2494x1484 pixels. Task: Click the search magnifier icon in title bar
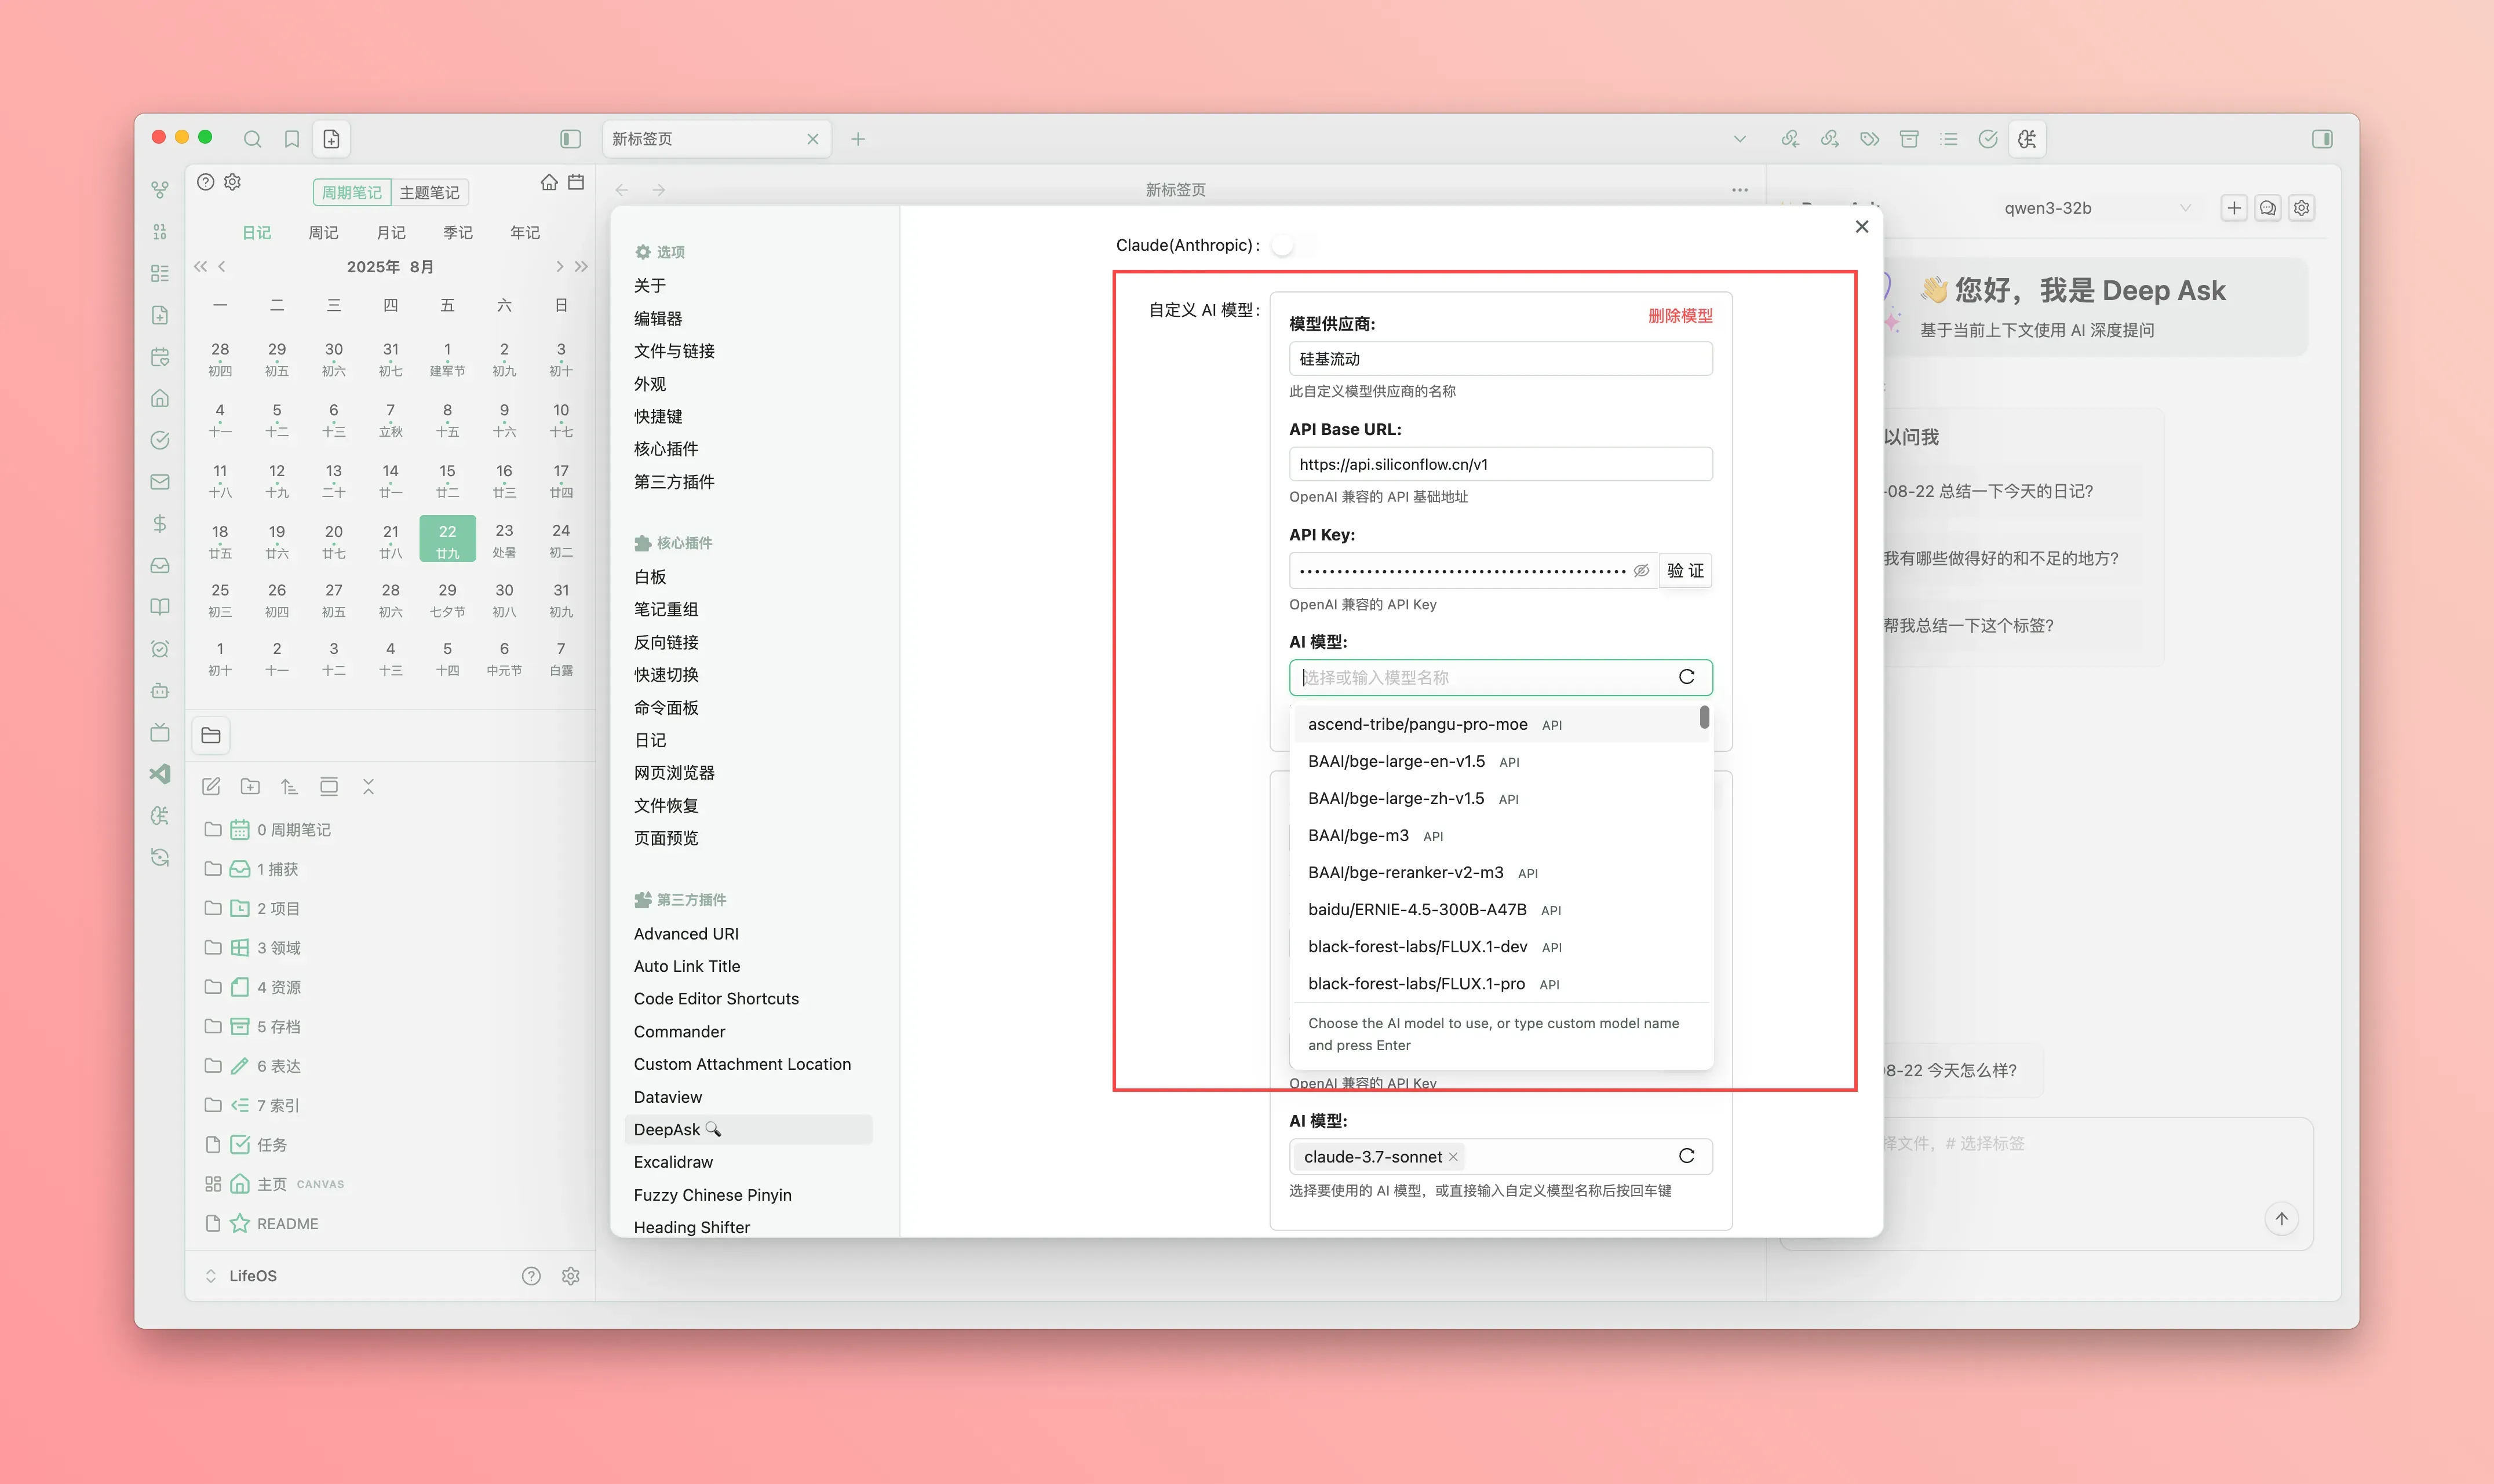click(x=252, y=139)
